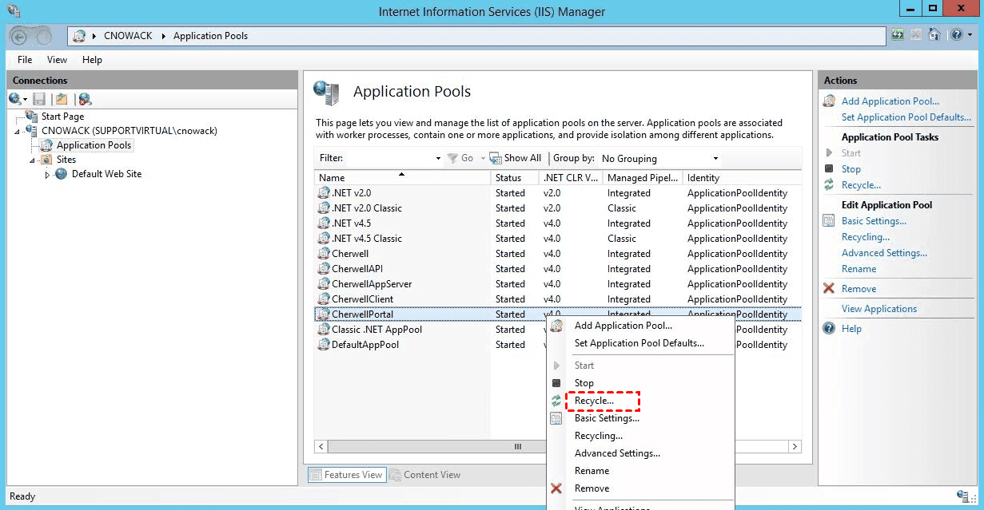The image size is (984, 510).
Task: Click Advanced Settings... link in Actions pane
Action: (x=884, y=253)
